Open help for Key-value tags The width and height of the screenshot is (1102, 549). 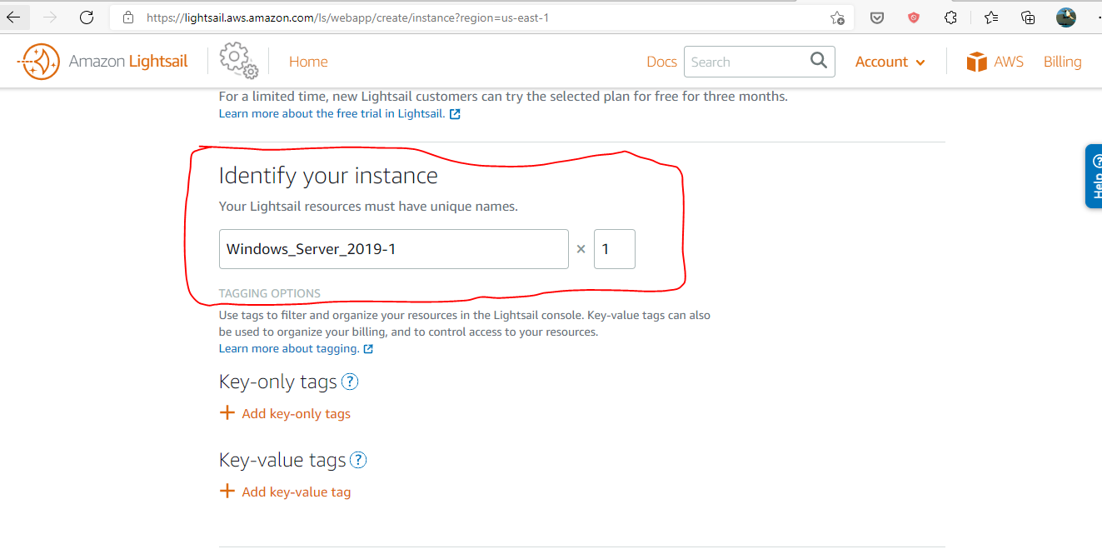click(x=358, y=460)
